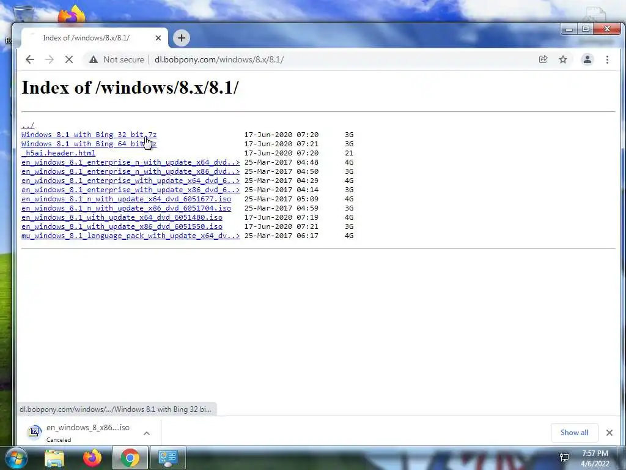Click the forward navigation arrow
The image size is (626, 470).
tap(50, 59)
